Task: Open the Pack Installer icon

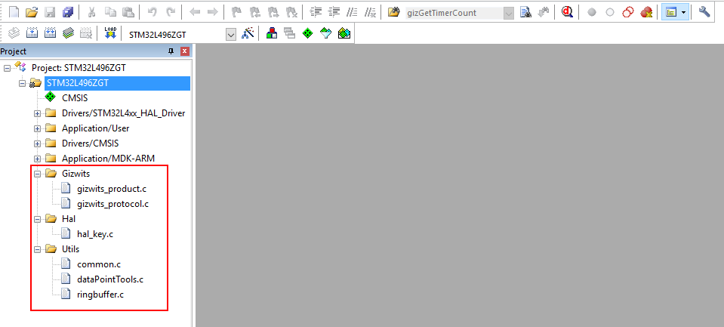Action: coord(344,34)
